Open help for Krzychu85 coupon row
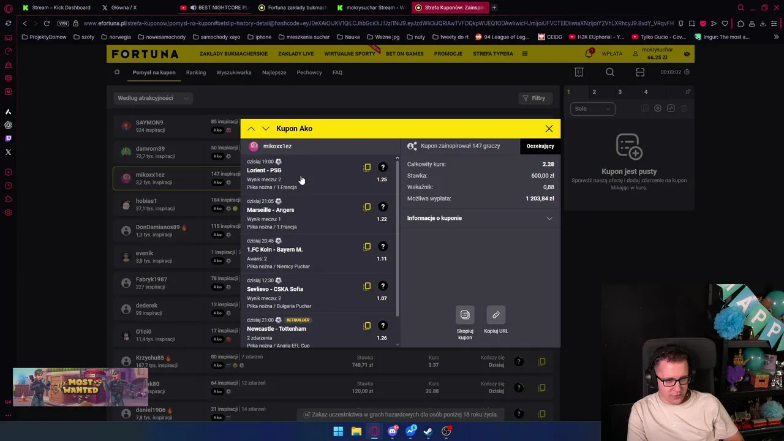Screen dimensions: 784x441 click(x=518, y=361)
